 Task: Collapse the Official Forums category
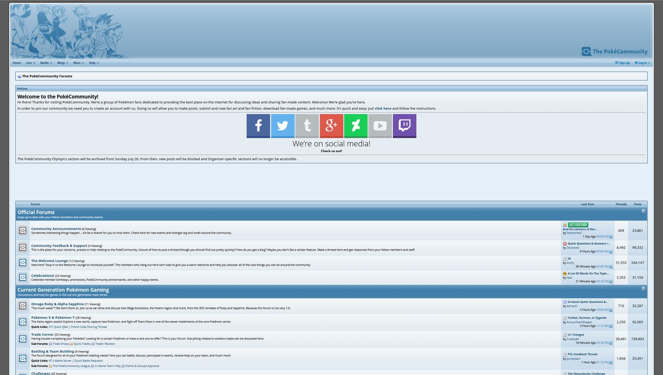tap(643, 211)
